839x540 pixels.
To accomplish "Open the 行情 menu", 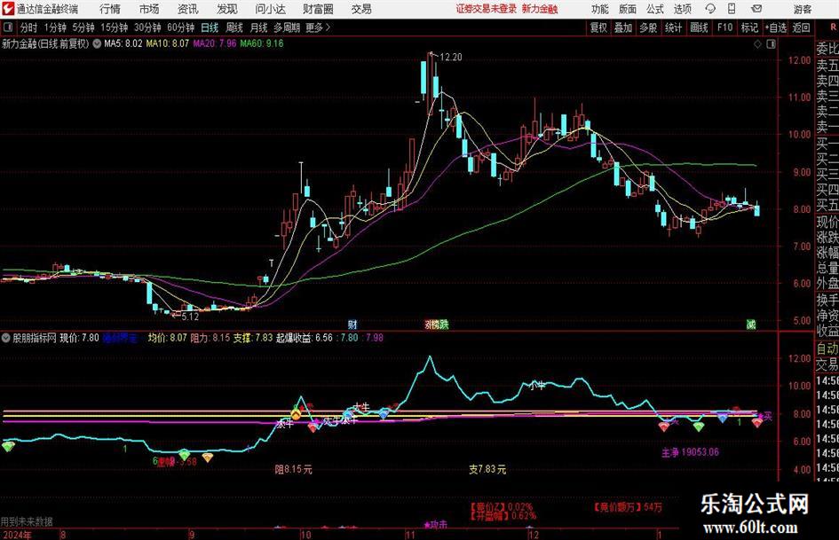I will (110, 9).
